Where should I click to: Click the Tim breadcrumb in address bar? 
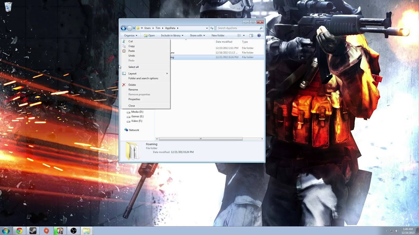click(x=158, y=28)
